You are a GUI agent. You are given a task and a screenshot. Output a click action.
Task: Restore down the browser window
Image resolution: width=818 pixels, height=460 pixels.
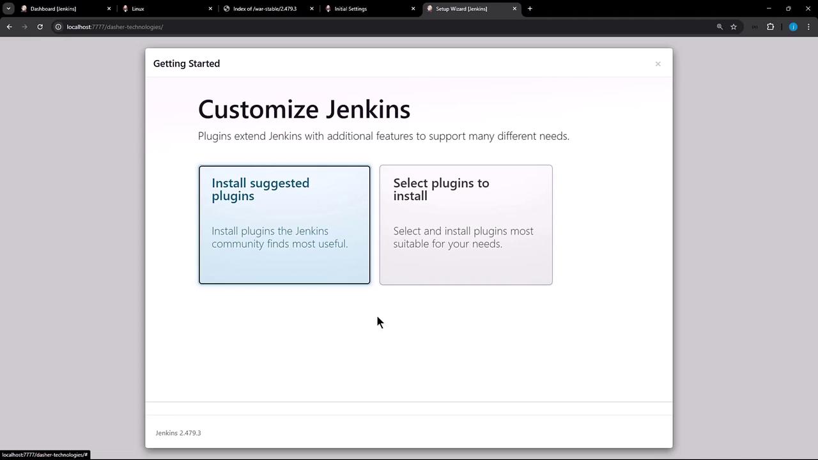pyautogui.click(x=789, y=9)
